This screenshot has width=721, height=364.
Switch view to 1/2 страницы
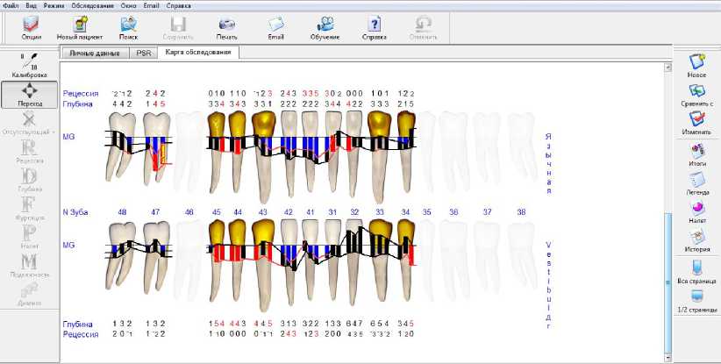coord(696,301)
